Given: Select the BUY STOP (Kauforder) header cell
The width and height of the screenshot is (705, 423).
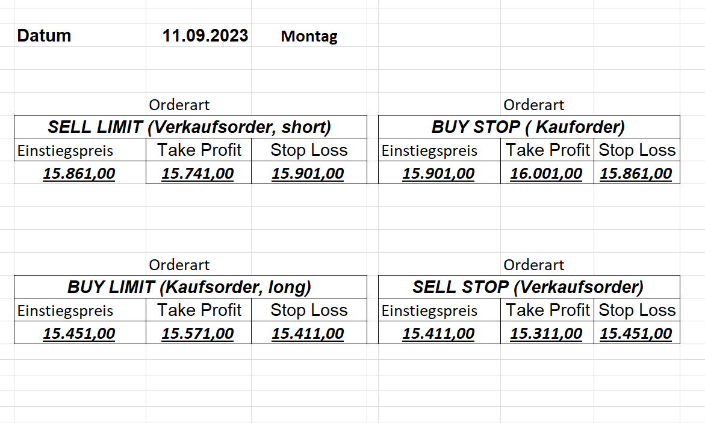Looking at the screenshot, I should (x=528, y=127).
